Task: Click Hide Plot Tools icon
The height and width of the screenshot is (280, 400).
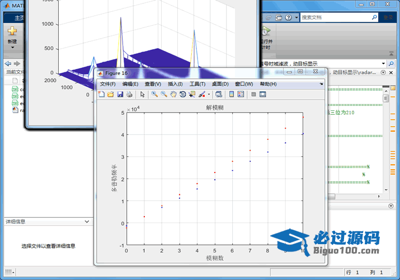Action: [253, 94]
